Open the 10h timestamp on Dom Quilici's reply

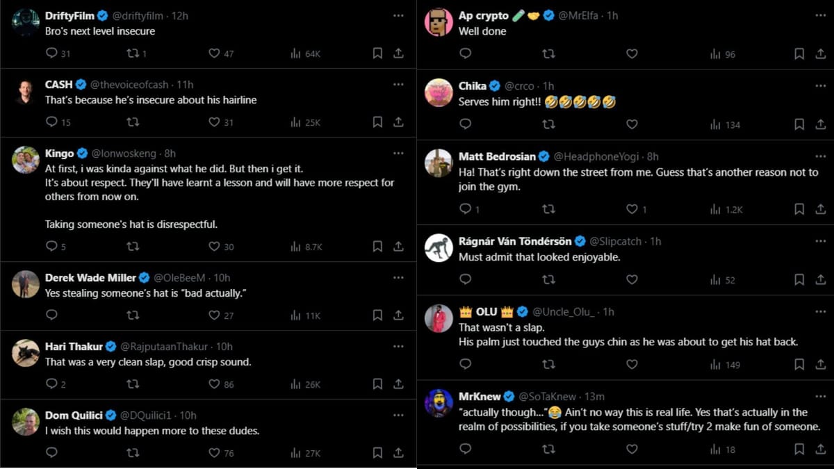click(x=188, y=415)
